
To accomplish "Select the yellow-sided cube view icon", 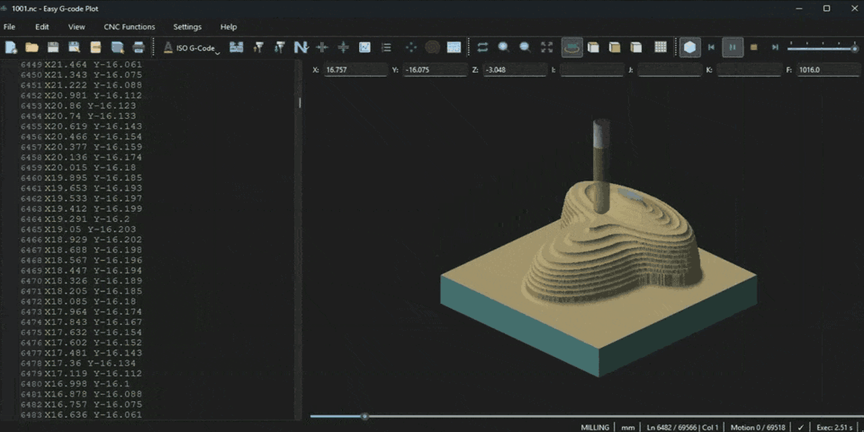I will (615, 47).
